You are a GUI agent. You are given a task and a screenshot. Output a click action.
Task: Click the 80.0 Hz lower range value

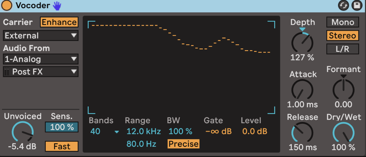141,144
